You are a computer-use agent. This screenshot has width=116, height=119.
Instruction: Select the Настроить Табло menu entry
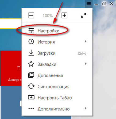point(57,98)
